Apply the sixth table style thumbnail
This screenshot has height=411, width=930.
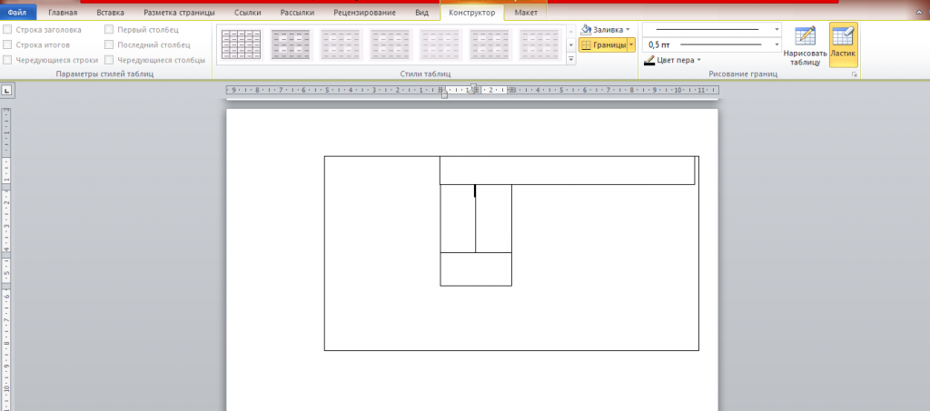pos(490,44)
